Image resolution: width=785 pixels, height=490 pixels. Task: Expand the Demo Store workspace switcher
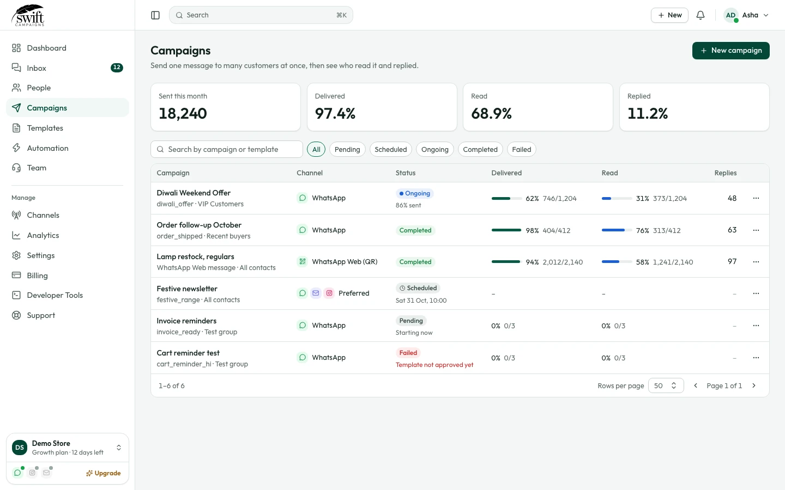point(68,448)
